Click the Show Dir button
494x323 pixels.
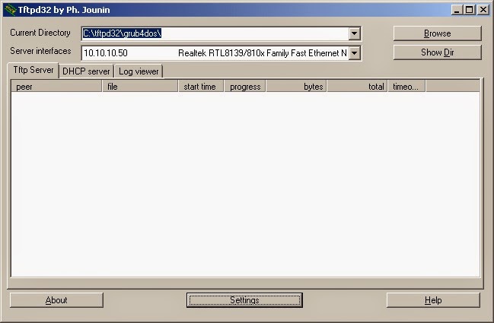coord(437,52)
